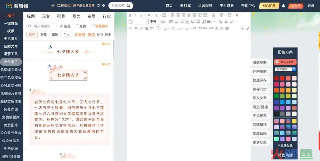
Task: Switch to the 正文 style tab
Action: [x=46, y=17]
